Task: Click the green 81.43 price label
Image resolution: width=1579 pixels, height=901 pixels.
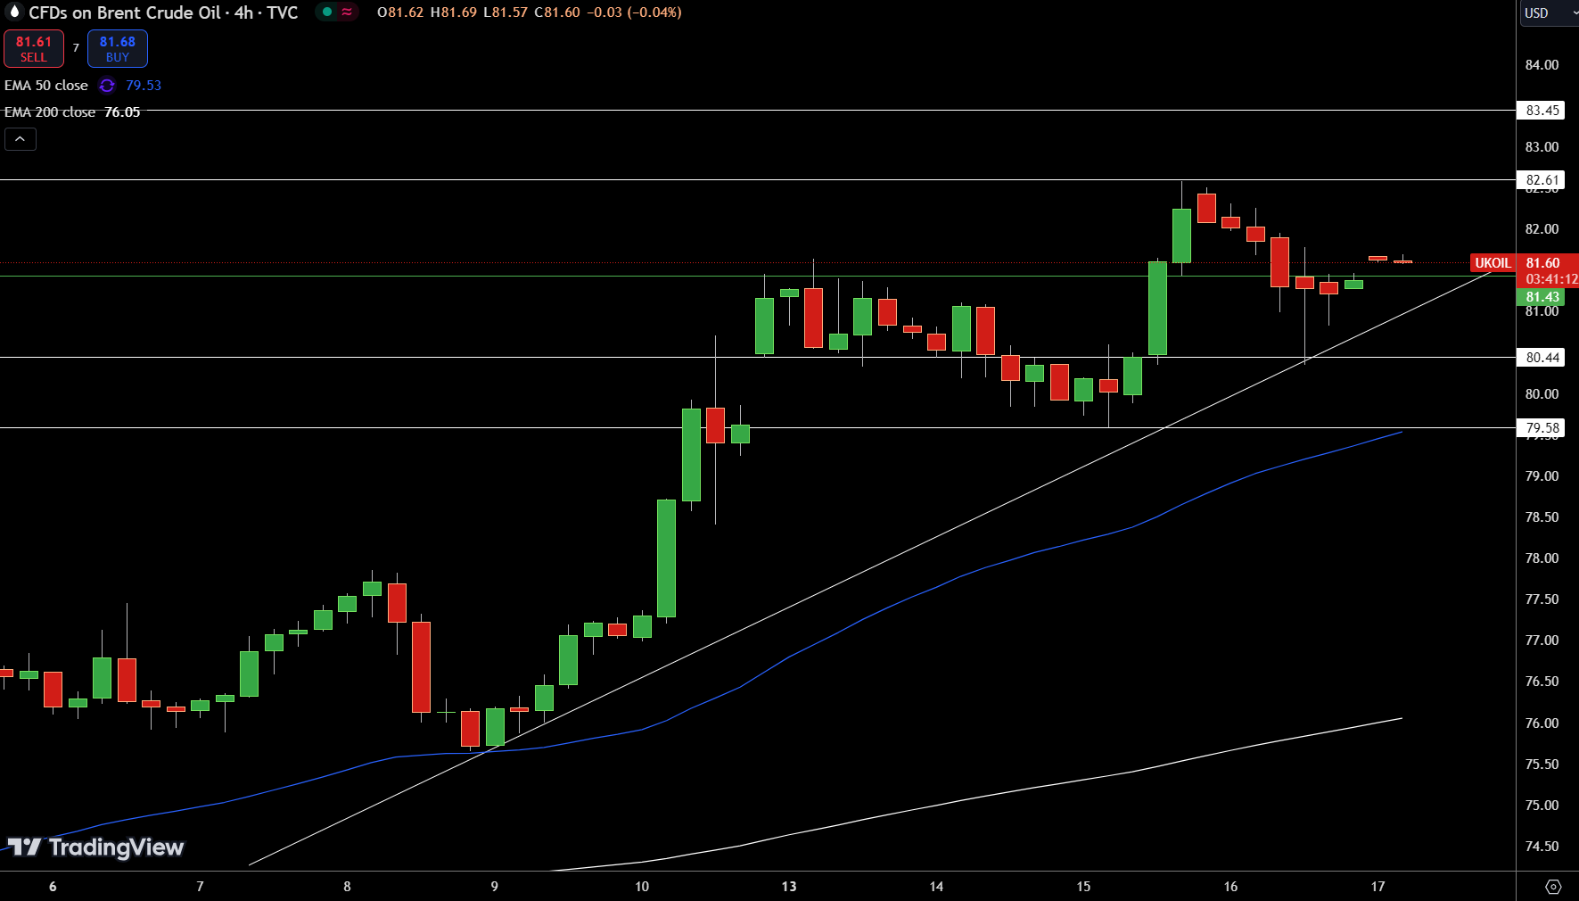Action: point(1542,297)
